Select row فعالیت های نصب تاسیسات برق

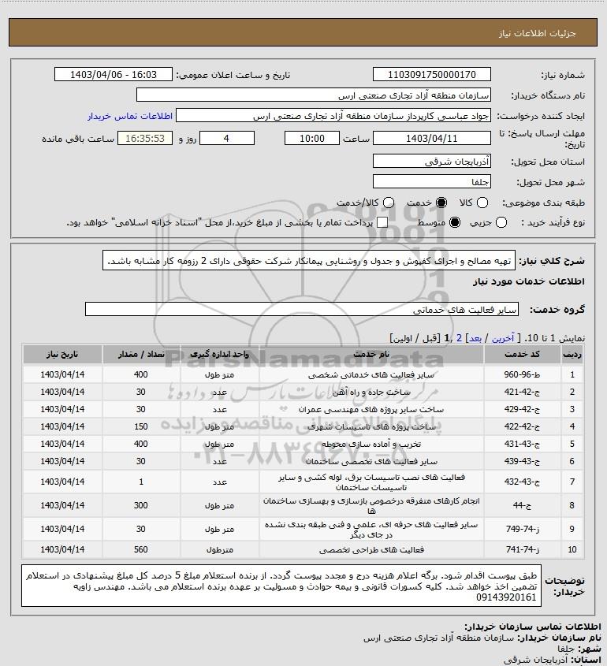pyautogui.click(x=303, y=482)
